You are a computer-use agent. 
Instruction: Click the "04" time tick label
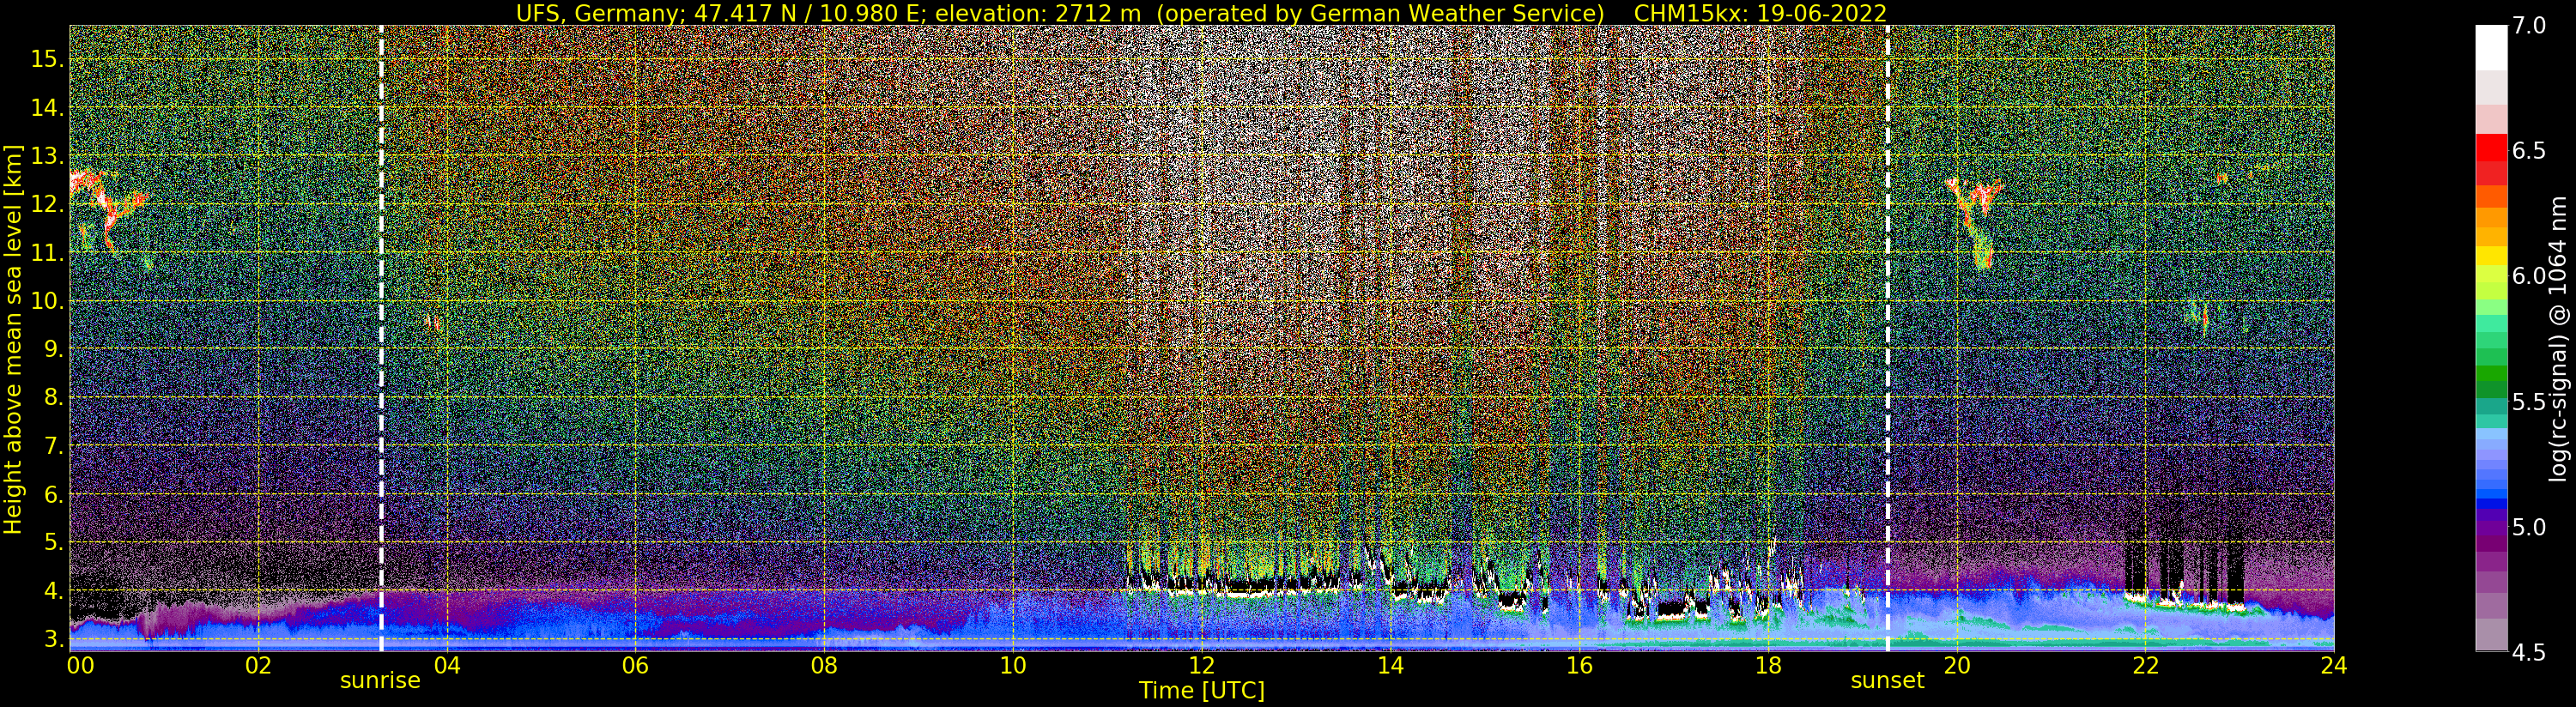click(x=446, y=665)
